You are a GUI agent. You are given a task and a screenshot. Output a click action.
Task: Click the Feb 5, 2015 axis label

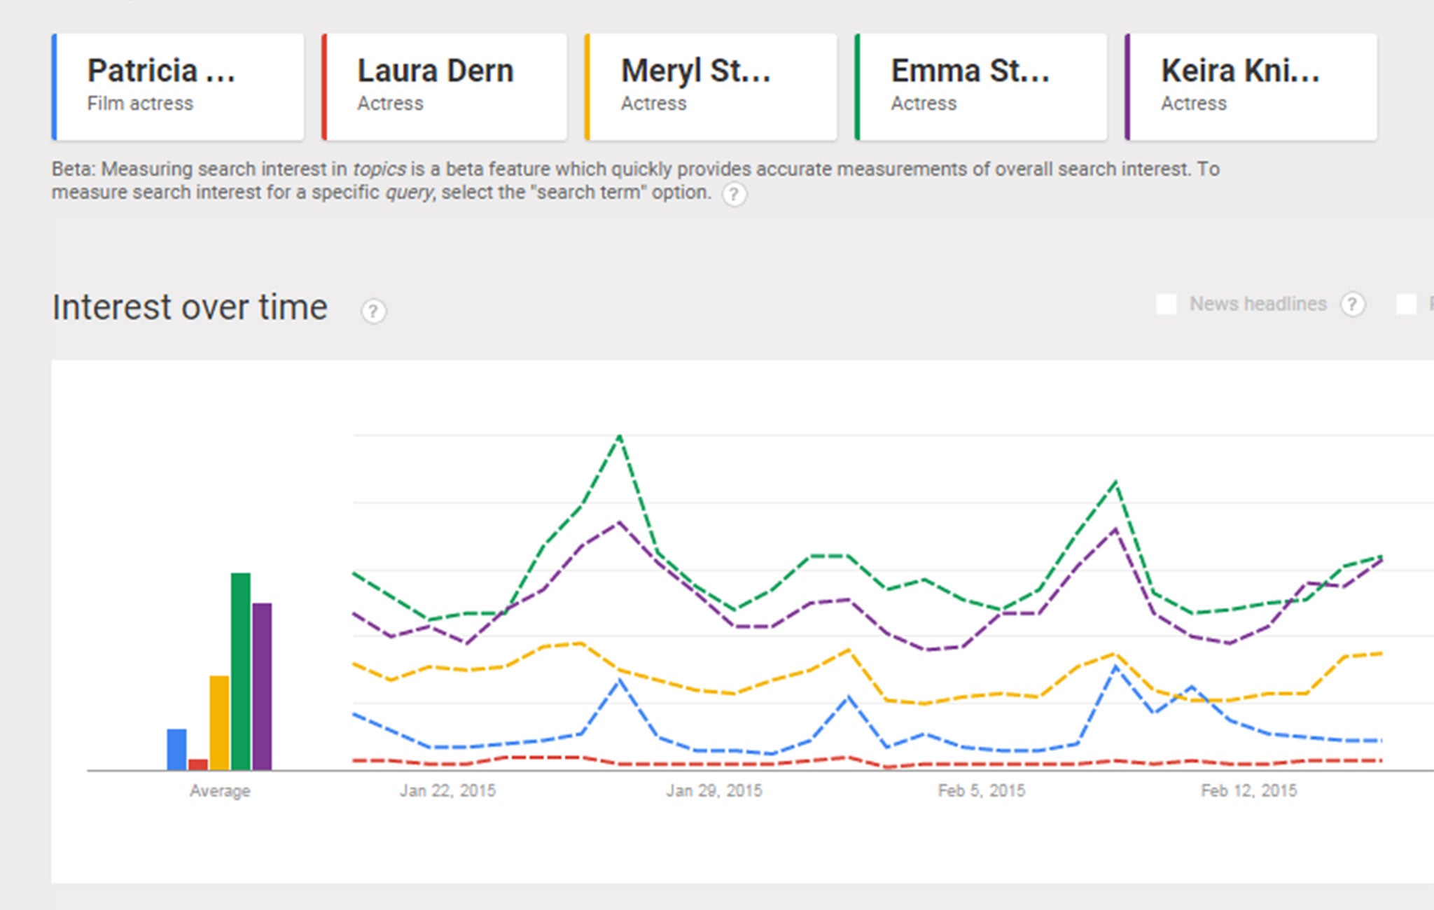point(981,790)
